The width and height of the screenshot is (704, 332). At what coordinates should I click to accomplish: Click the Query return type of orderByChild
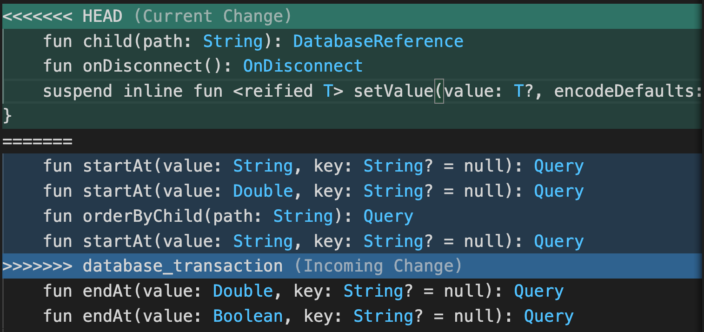[x=388, y=217]
